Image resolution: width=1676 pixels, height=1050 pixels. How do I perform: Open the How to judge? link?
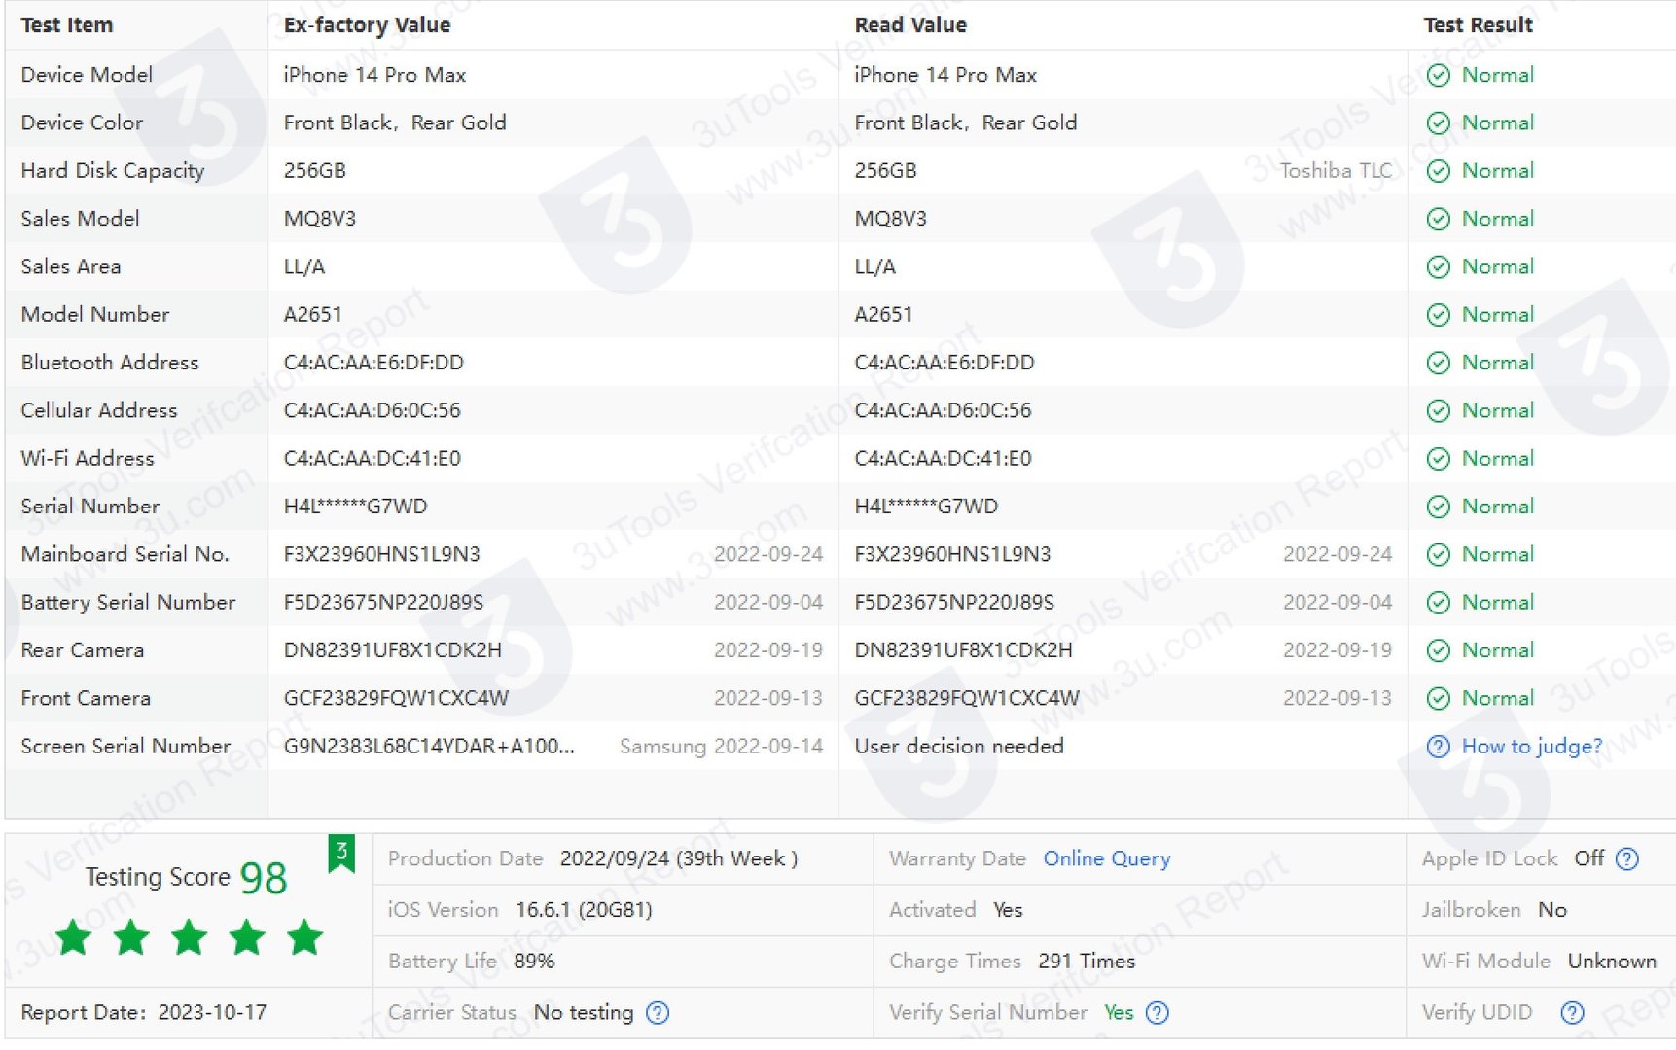[1531, 747]
